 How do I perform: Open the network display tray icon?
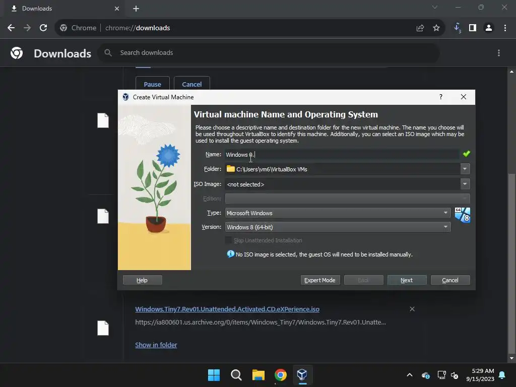441,375
